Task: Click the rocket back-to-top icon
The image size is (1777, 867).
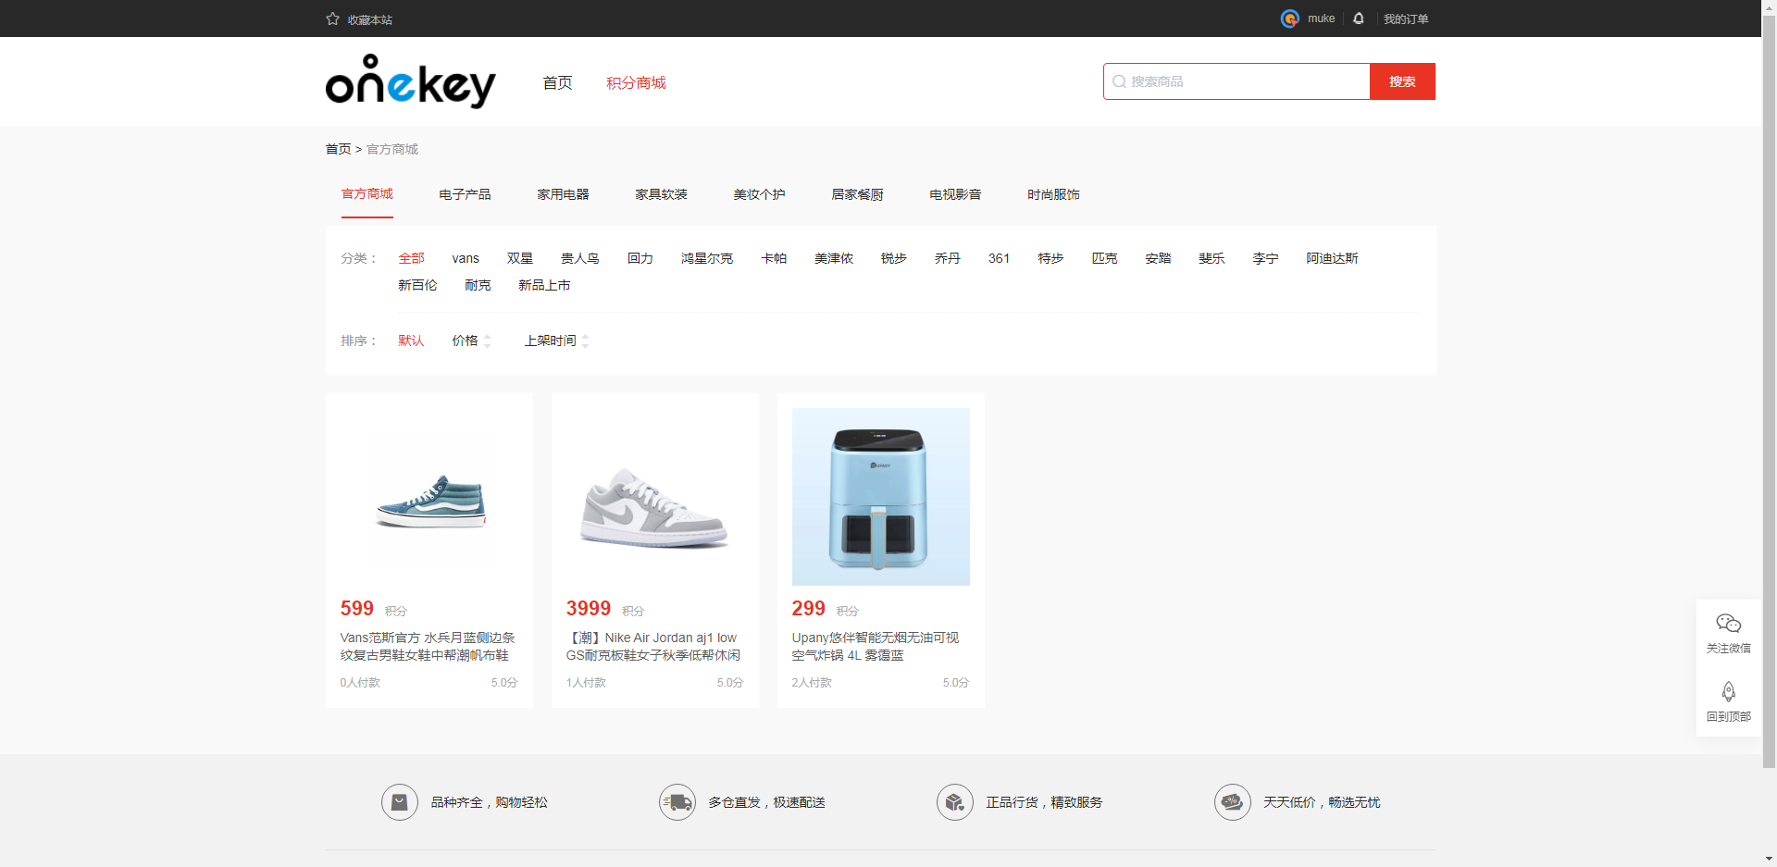Action: tap(1728, 692)
